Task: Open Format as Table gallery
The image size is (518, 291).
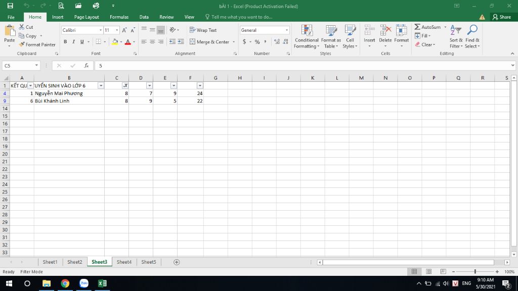Action: [331, 36]
